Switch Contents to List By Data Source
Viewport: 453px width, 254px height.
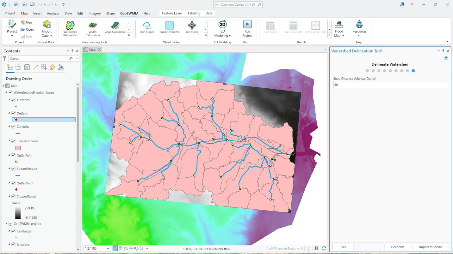tap(18, 67)
